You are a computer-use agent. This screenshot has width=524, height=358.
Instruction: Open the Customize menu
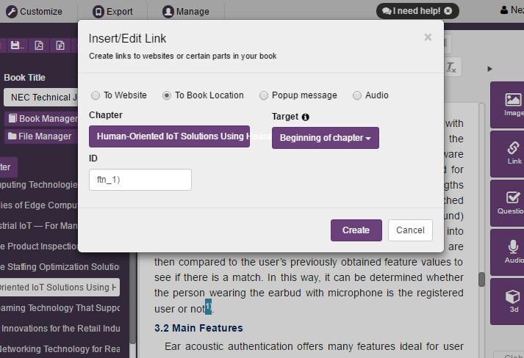pyautogui.click(x=35, y=11)
